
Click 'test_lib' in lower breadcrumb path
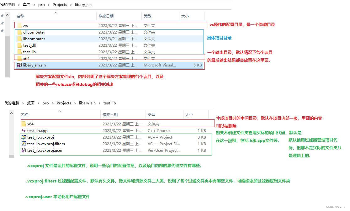tap(109, 103)
